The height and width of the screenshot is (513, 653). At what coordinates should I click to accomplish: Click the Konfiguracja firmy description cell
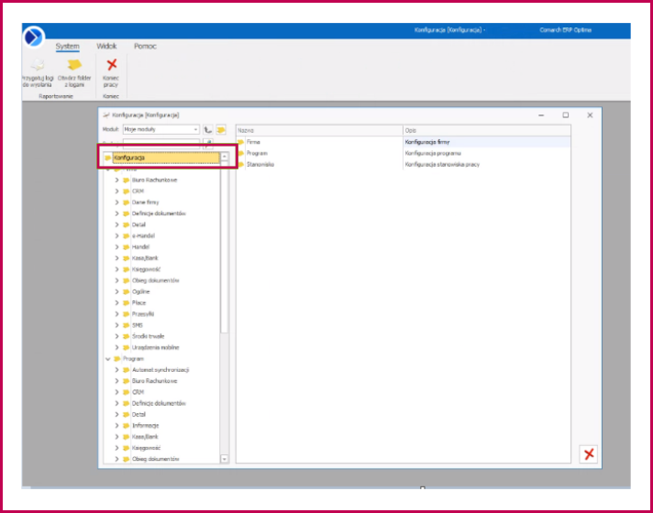pos(487,142)
